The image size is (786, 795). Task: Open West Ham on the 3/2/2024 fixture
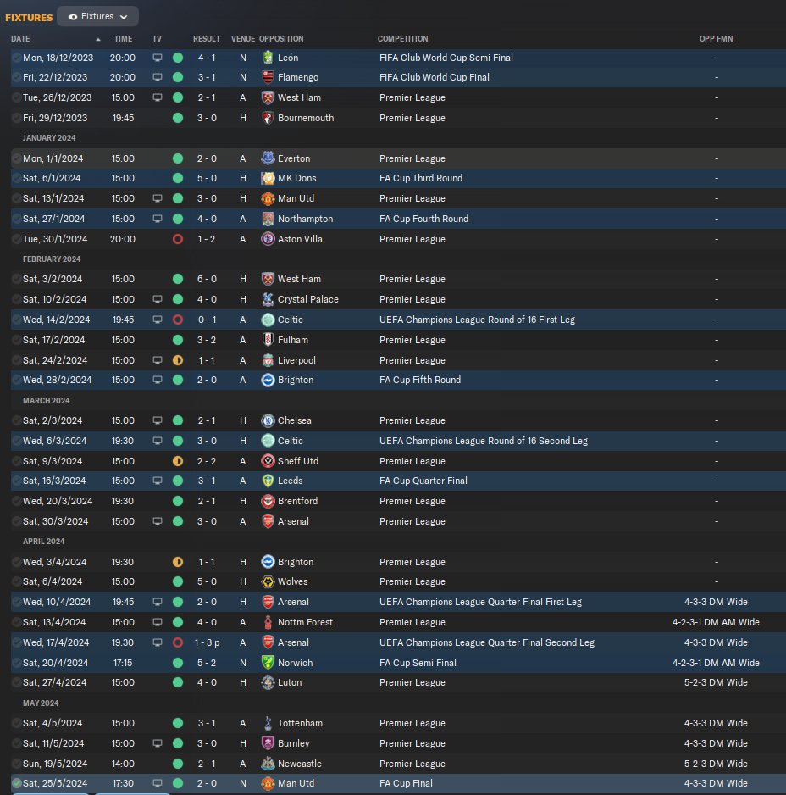click(299, 279)
